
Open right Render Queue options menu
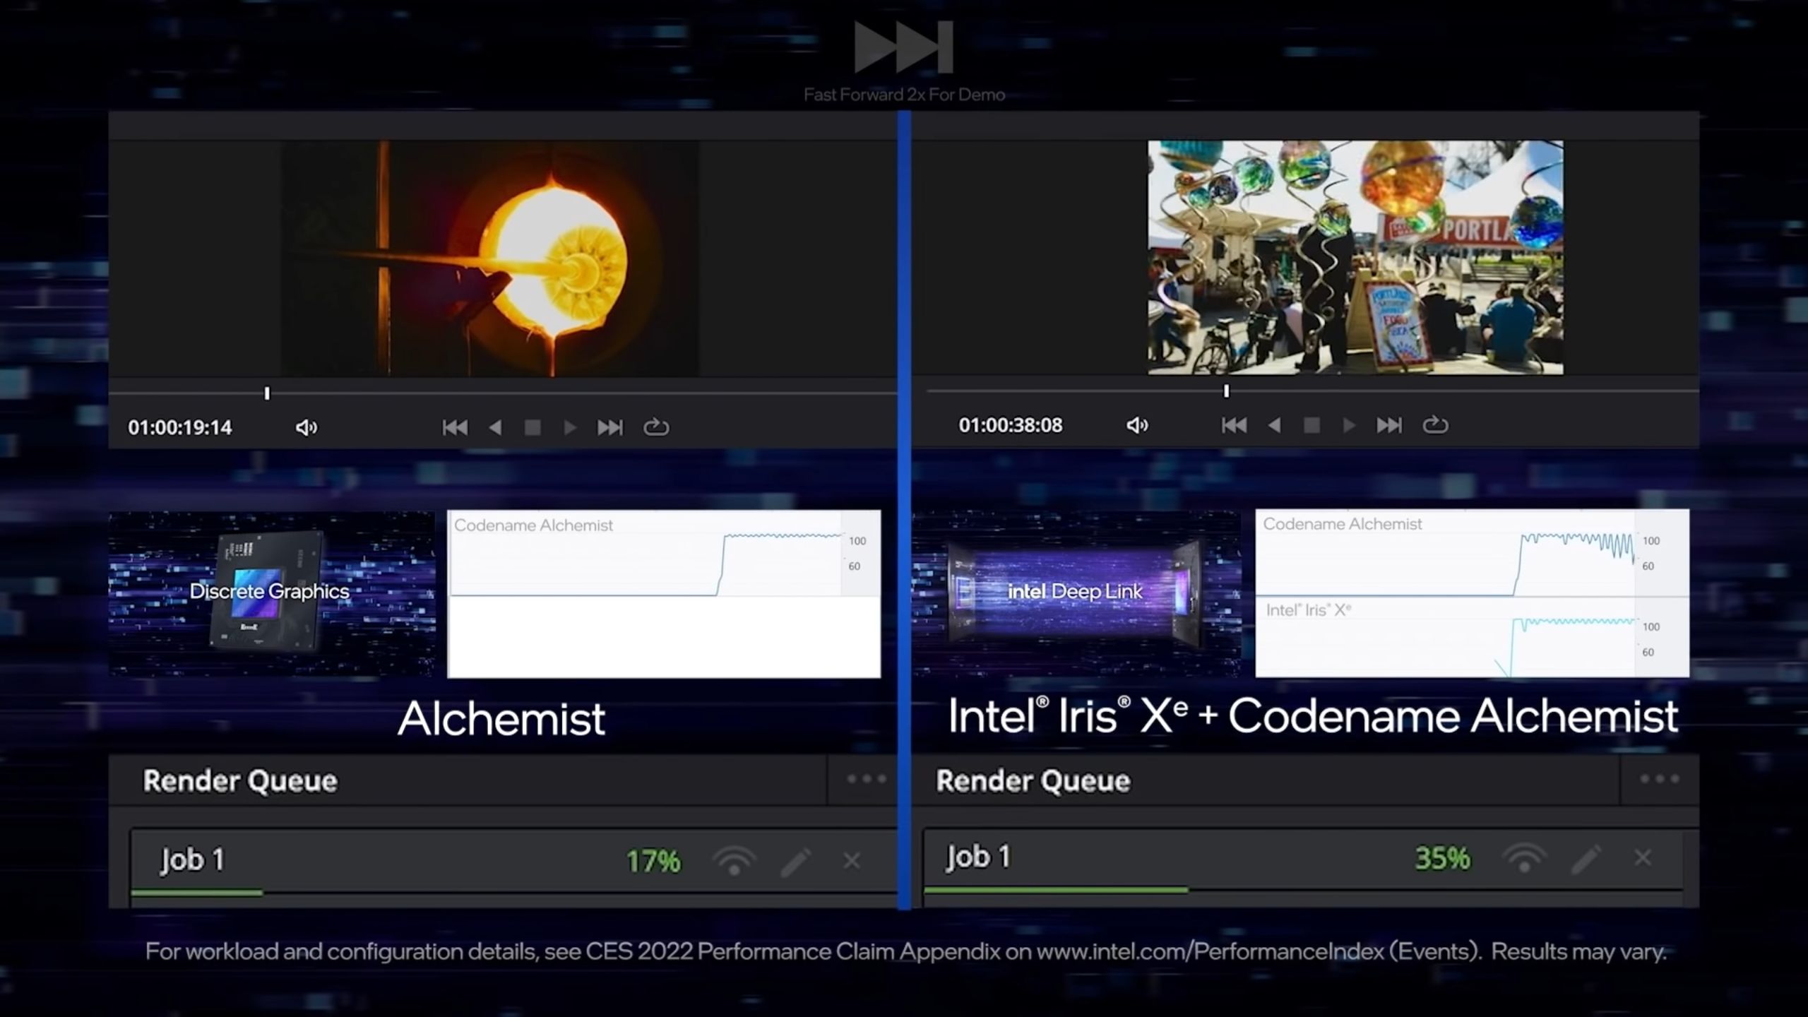pos(1659,779)
